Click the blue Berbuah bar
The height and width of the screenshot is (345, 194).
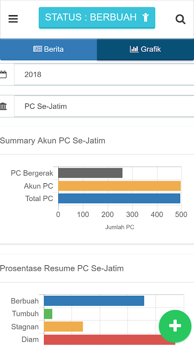click(x=94, y=301)
